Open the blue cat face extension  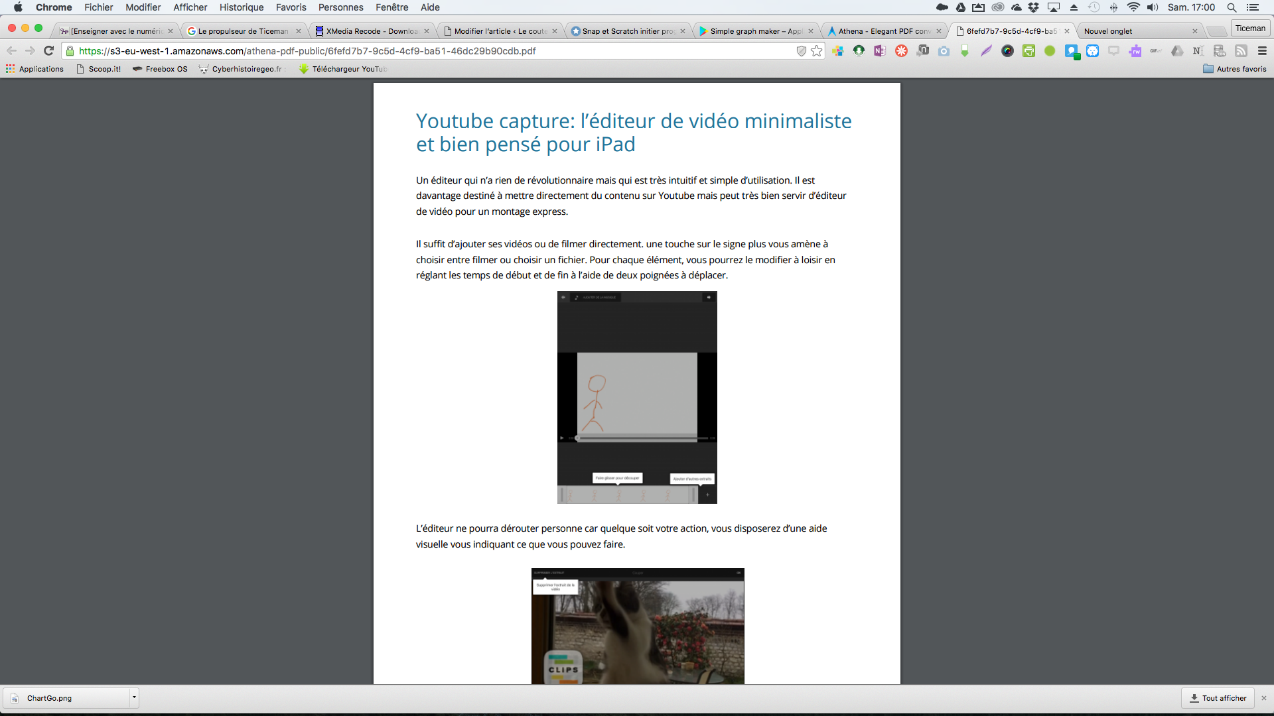pyautogui.click(x=1092, y=51)
